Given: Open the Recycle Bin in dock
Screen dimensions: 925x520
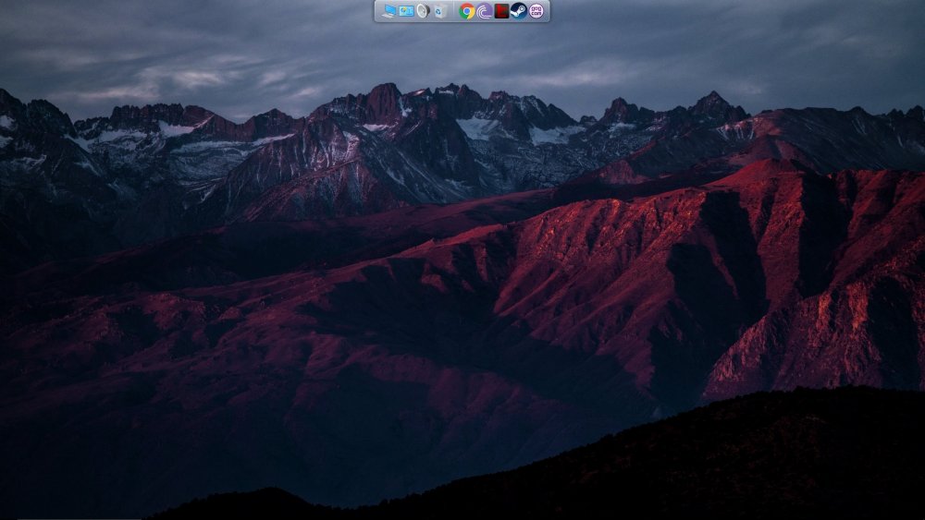Looking at the screenshot, I should point(440,11).
